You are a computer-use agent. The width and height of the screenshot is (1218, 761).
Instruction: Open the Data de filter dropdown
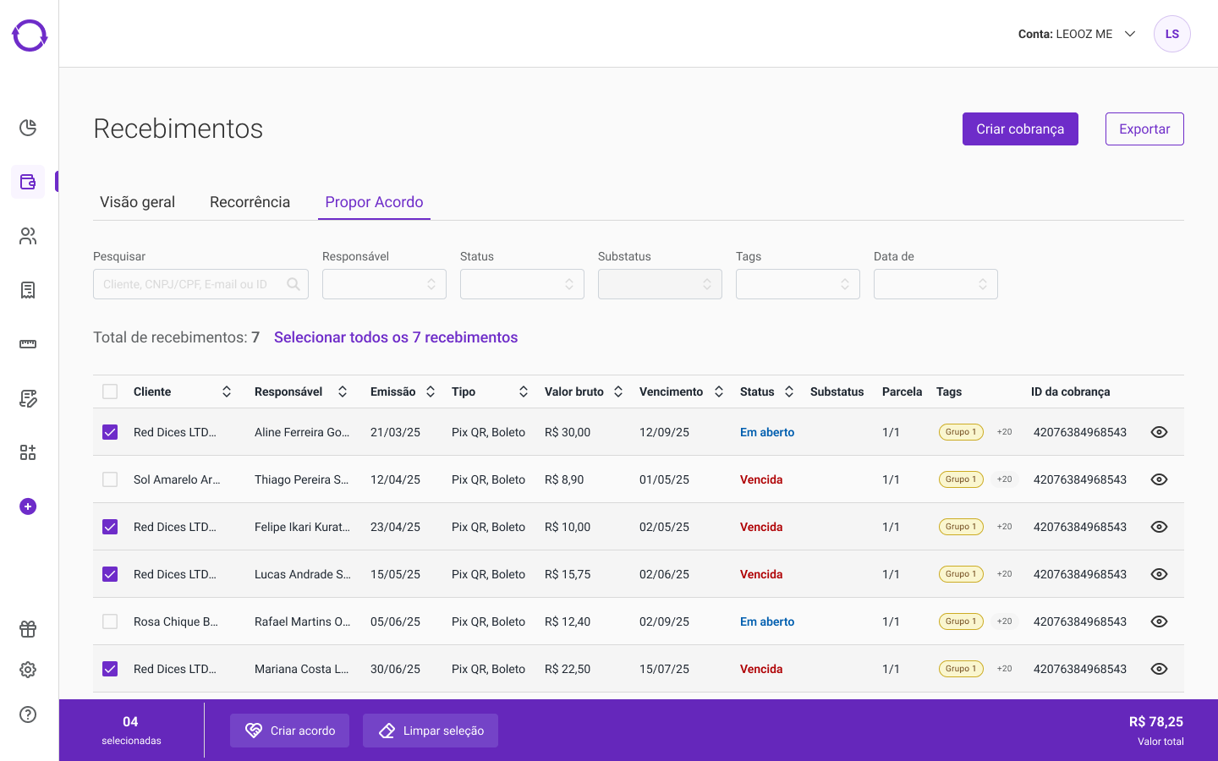pos(935,284)
